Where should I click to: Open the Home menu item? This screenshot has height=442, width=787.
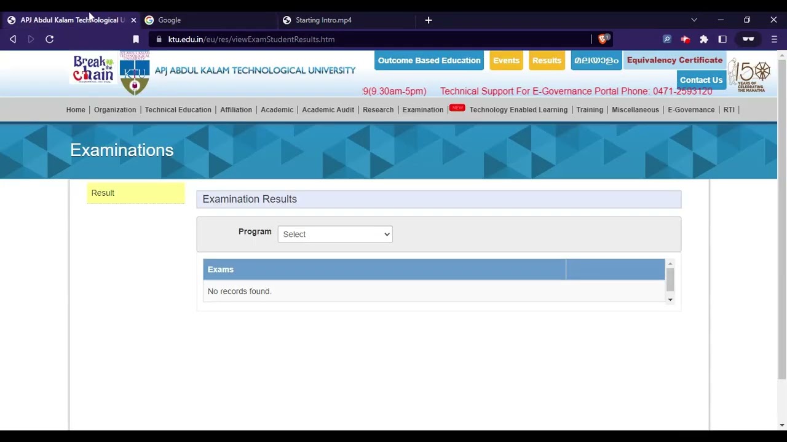pos(76,110)
